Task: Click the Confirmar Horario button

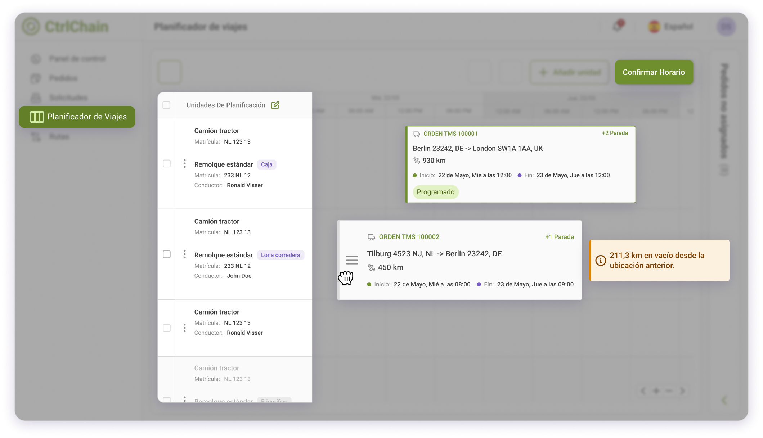Action: point(654,72)
